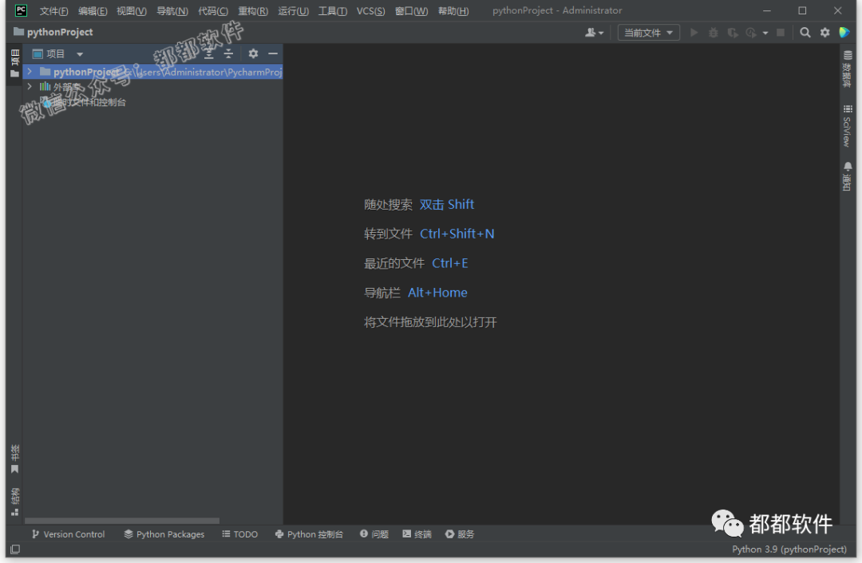Open IDE settings gear in toolbar
Screen dimensions: 862x563
[x=824, y=33]
